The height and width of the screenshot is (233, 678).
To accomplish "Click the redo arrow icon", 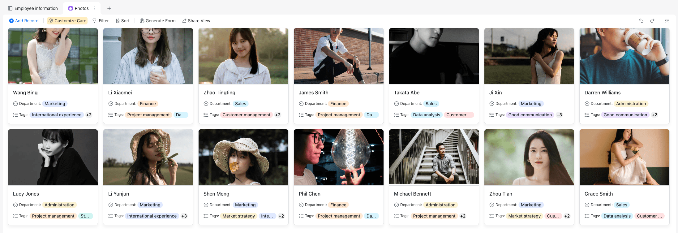I will 652,21.
